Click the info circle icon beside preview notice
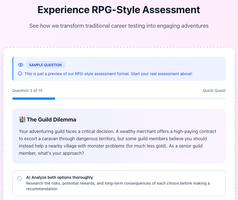238x200 pixels. 20,74
